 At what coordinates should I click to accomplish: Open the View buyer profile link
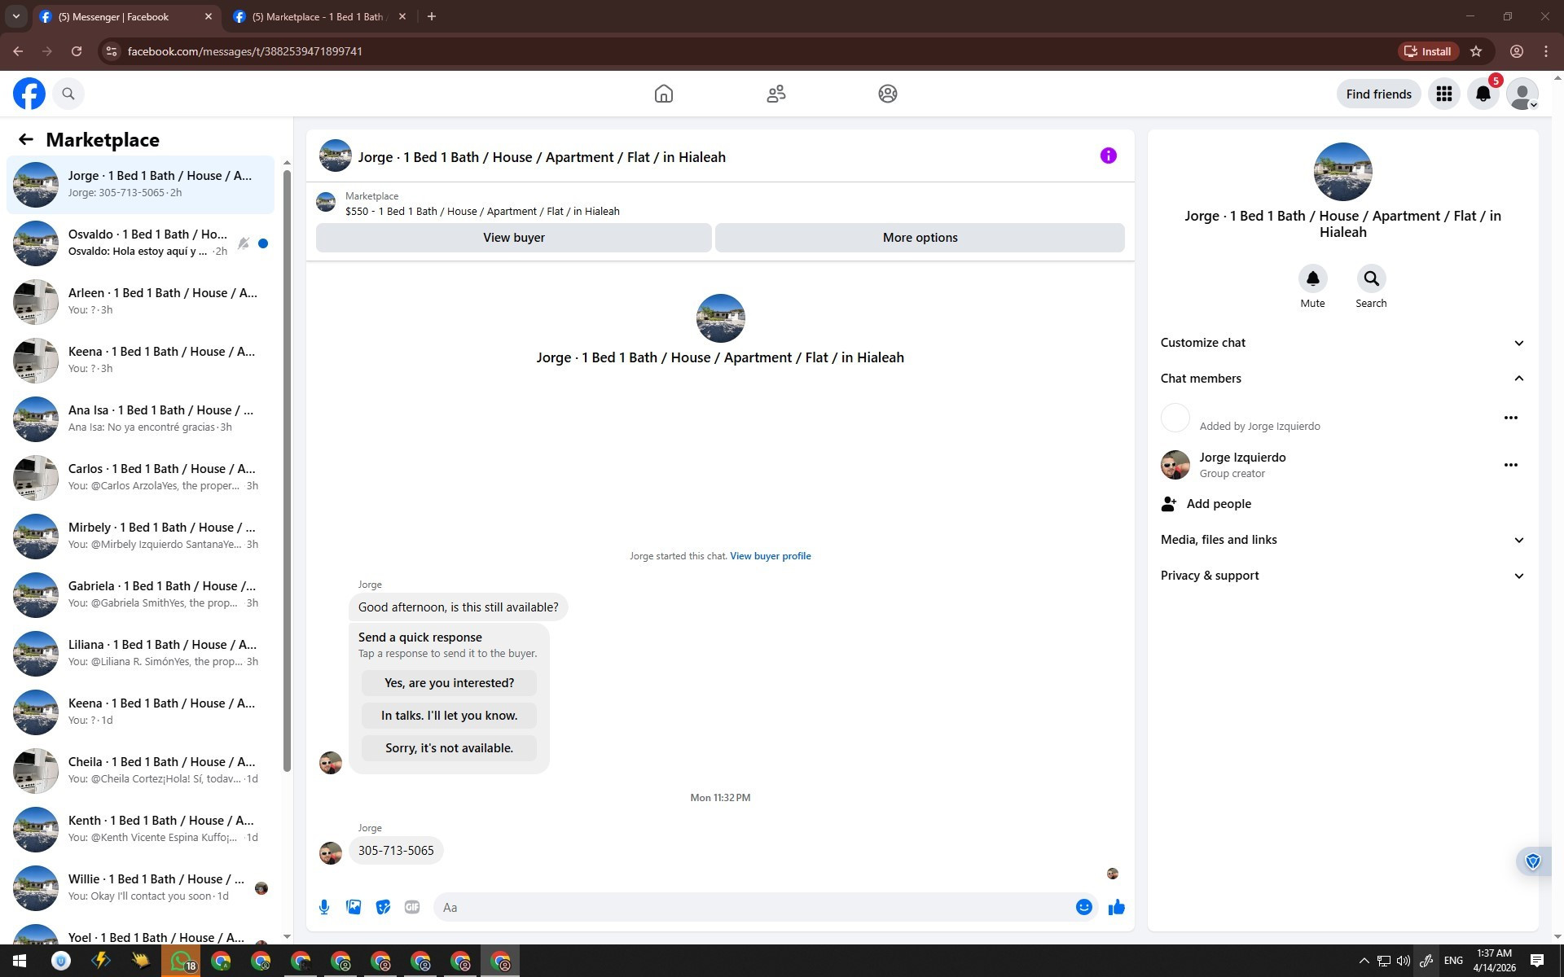point(770,556)
